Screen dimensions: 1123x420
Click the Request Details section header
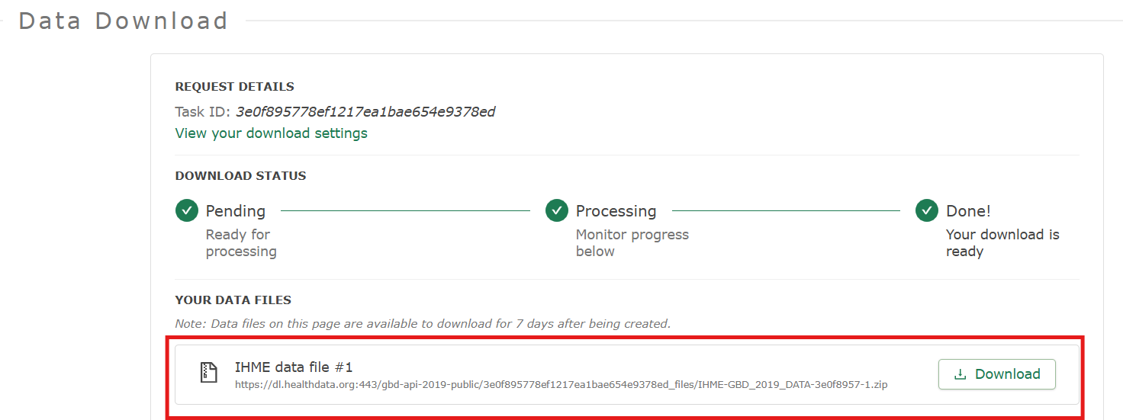234,87
